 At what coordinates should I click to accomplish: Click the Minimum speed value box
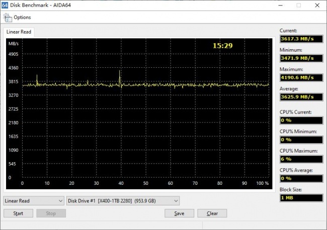point(301,58)
